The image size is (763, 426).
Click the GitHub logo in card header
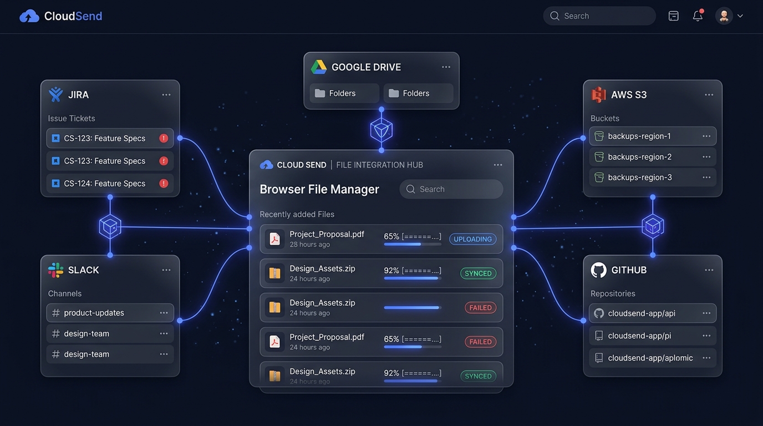coord(598,270)
